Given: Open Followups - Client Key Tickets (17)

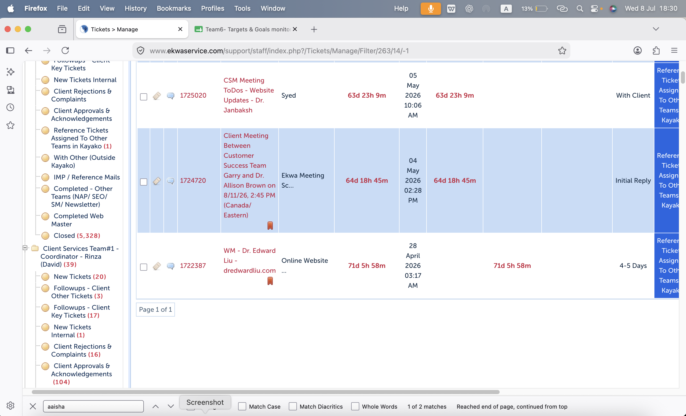Looking at the screenshot, I should [x=80, y=311].
